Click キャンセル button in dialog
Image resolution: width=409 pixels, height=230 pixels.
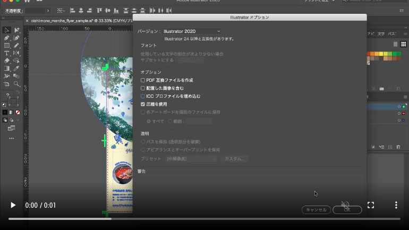316,210
